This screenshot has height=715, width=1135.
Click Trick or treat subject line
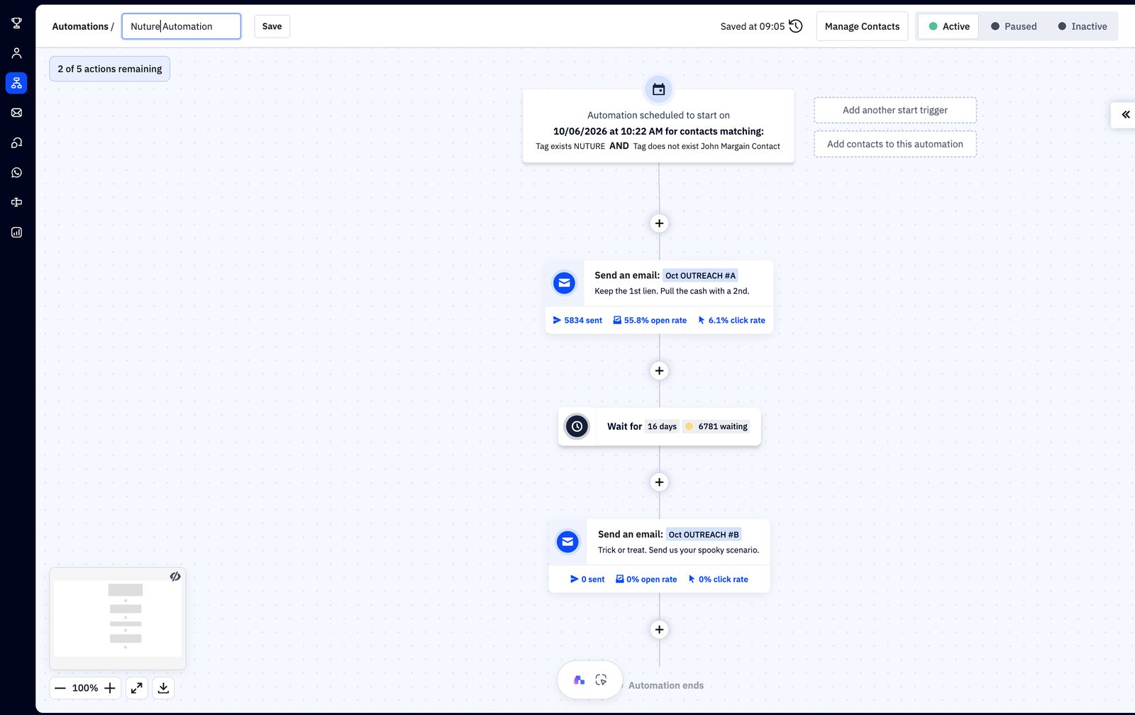click(678, 550)
